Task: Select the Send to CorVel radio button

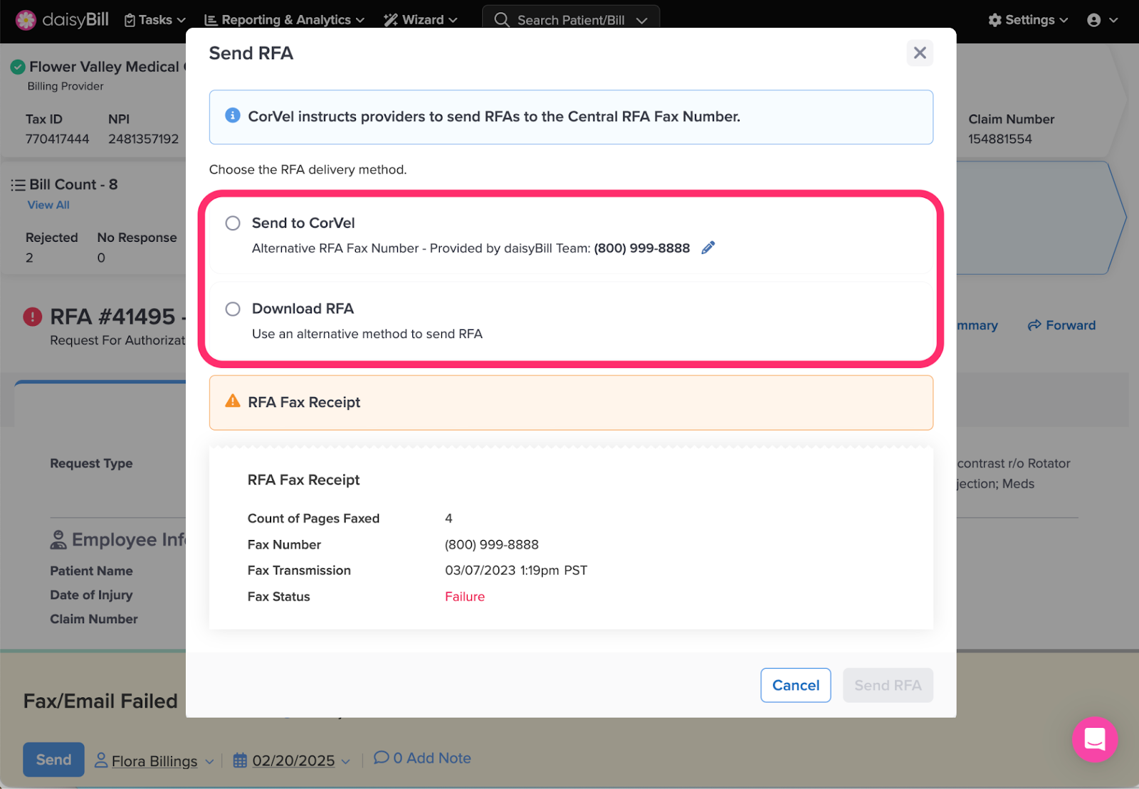Action: click(233, 223)
